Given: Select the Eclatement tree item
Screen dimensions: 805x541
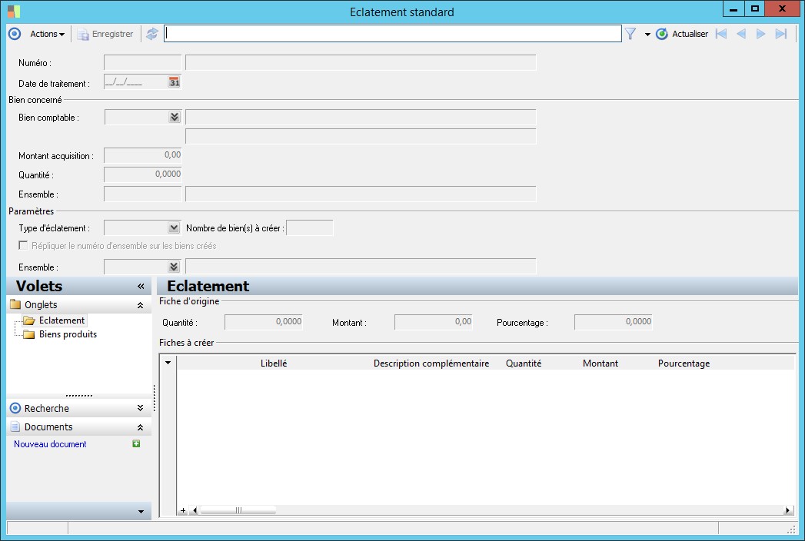Looking at the screenshot, I should (x=62, y=320).
